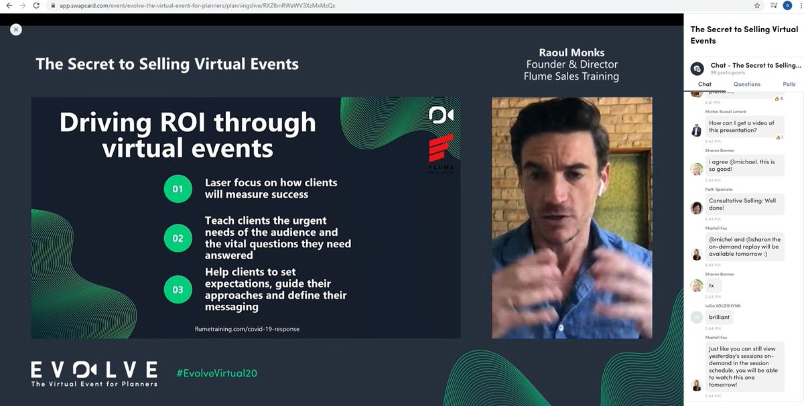Click the 'Chat - The Secret to Selling...' title
804x406 pixels.
[756, 65]
